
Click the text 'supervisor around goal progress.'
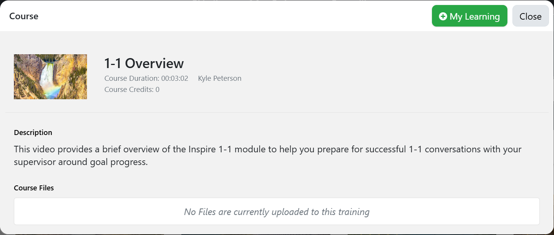pyautogui.click(x=81, y=162)
